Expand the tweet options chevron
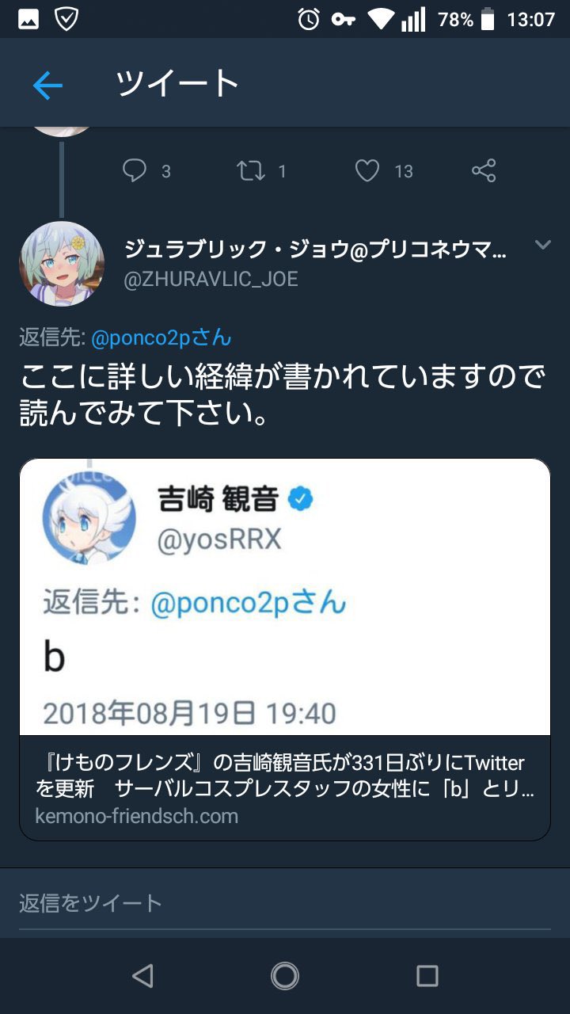570x1014 pixels. (543, 245)
